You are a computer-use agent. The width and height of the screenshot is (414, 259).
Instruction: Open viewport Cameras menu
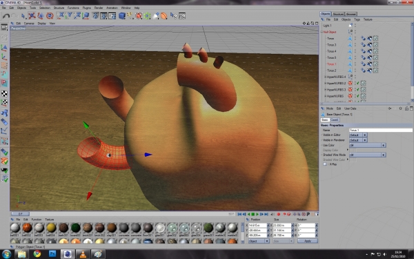[29, 23]
